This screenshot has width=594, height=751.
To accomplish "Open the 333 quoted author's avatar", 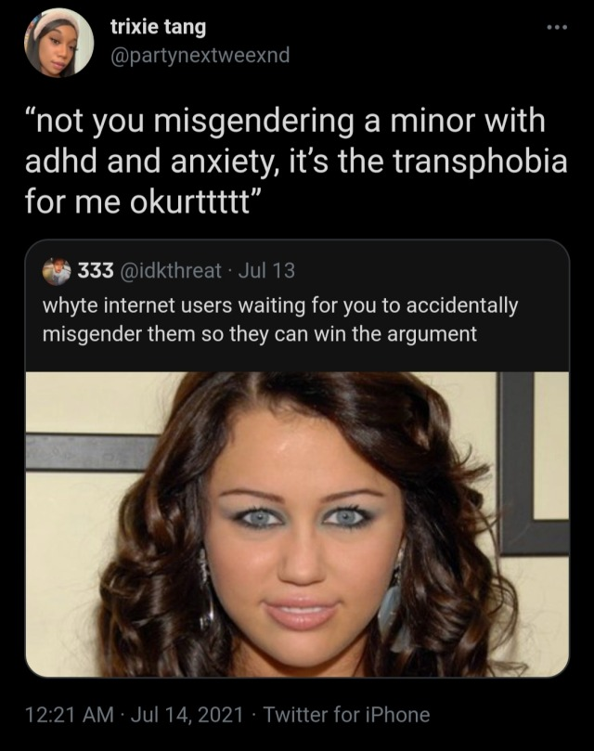I will point(57,272).
